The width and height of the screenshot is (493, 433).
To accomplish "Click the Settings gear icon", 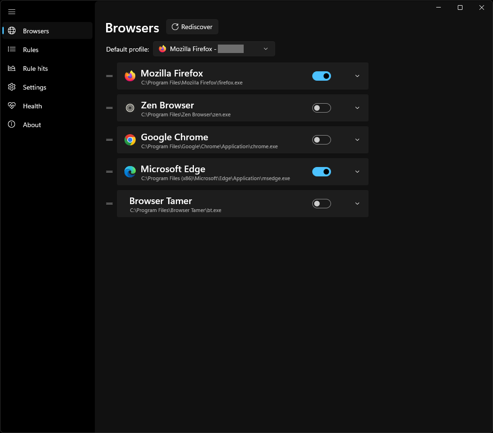I will click(12, 87).
